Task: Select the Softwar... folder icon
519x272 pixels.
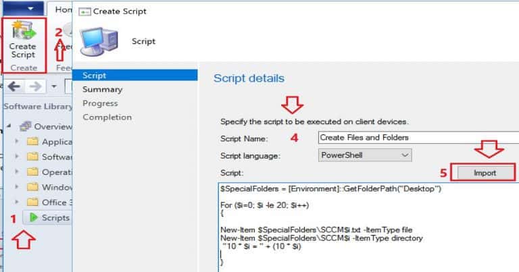Action: [x=32, y=157]
